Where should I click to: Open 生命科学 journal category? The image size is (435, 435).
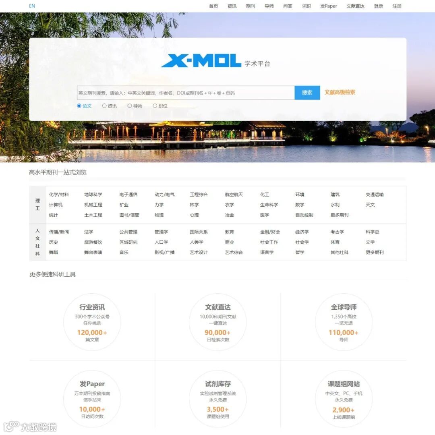[x=269, y=205]
